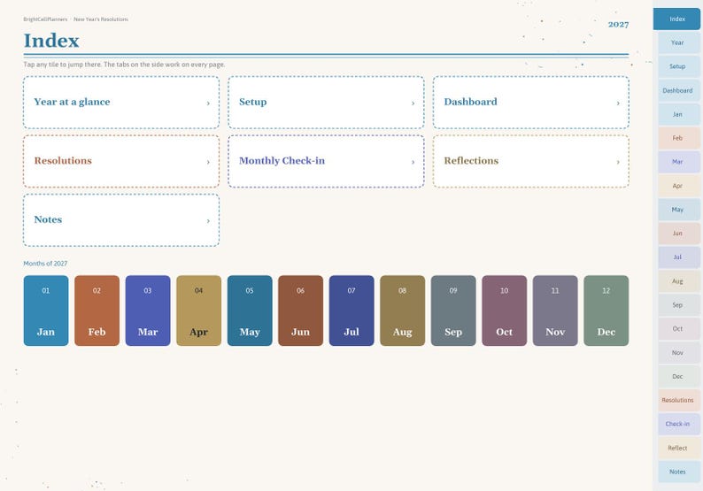
Task: Switch to the Jul side tab
Action: pyautogui.click(x=679, y=257)
